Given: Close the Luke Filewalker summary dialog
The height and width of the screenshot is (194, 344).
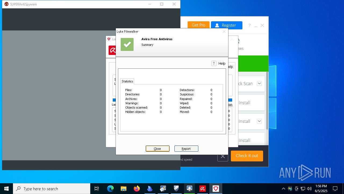Looking at the screenshot, I should click(x=224, y=32).
